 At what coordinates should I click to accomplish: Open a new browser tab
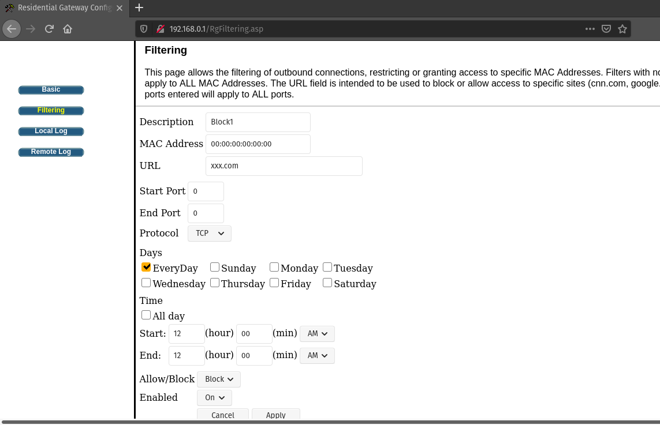click(139, 7)
